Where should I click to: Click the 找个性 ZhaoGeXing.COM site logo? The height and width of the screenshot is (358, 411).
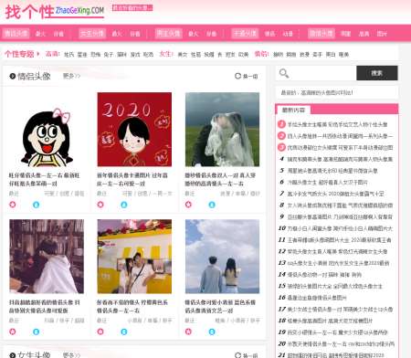(x=55, y=12)
